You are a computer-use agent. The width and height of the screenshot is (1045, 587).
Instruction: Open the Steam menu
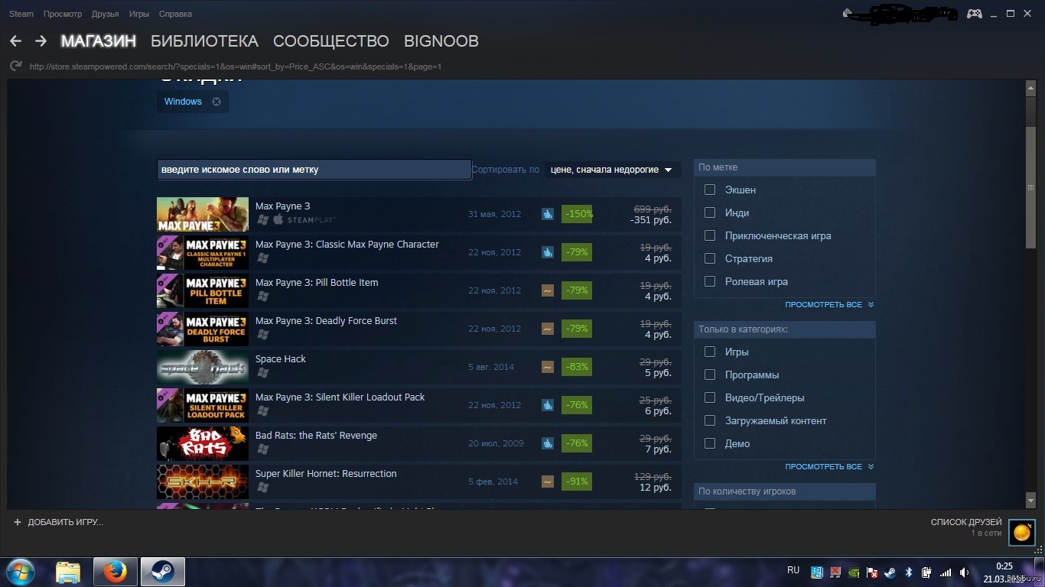click(x=21, y=14)
